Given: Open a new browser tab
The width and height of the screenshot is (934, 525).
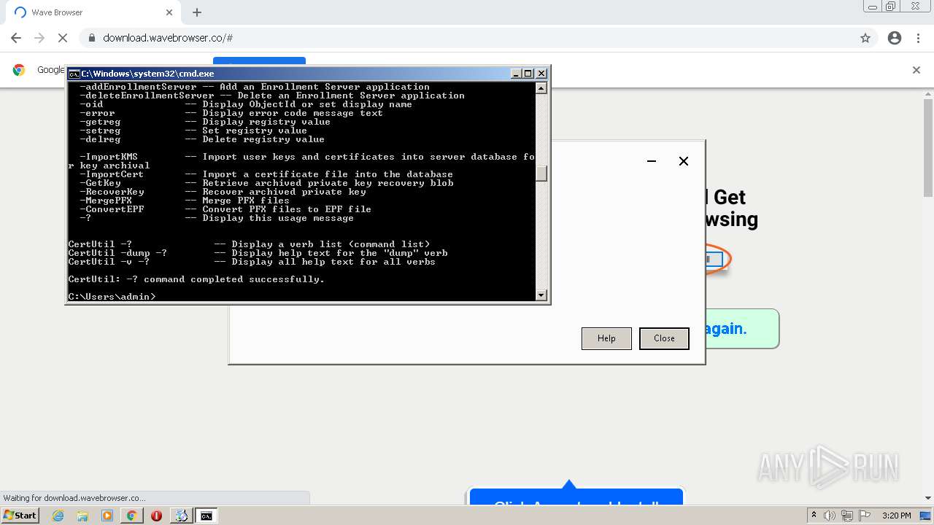Looking at the screenshot, I should click(x=197, y=12).
